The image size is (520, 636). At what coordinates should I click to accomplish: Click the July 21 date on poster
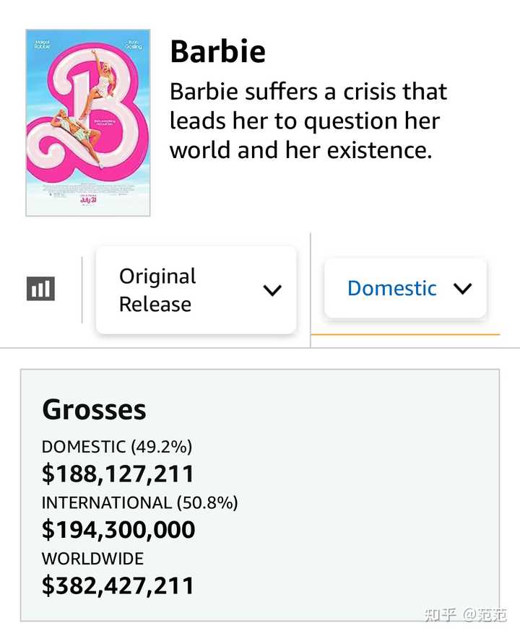point(87,200)
